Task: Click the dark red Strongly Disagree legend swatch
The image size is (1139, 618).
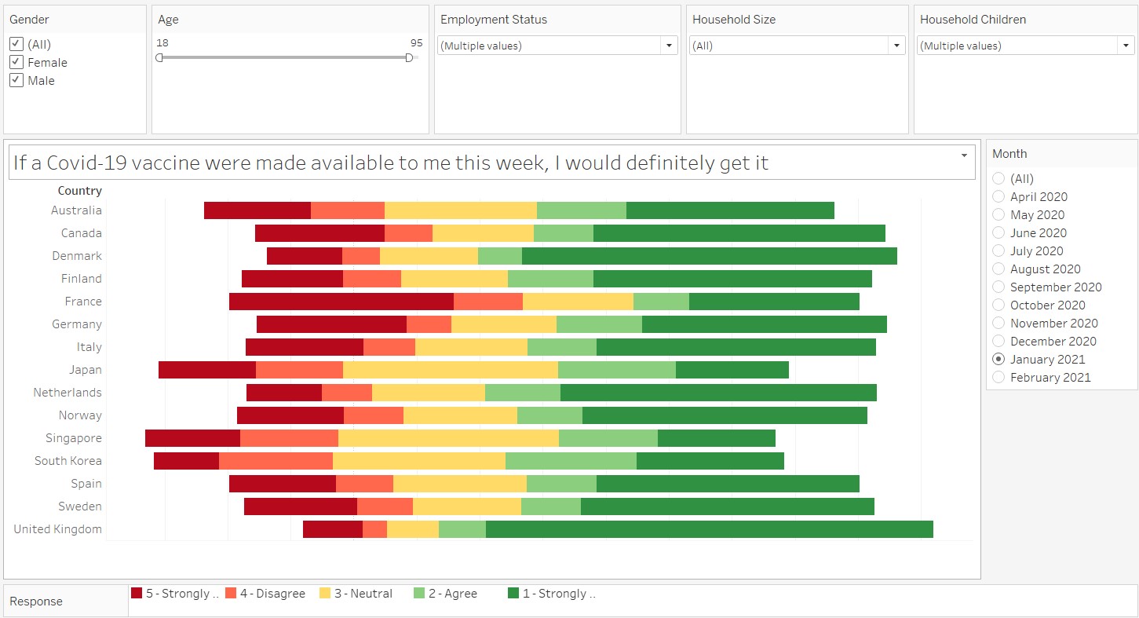Action: (137, 594)
